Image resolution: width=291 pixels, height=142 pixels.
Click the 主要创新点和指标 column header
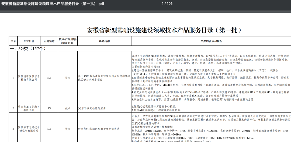[212, 41]
